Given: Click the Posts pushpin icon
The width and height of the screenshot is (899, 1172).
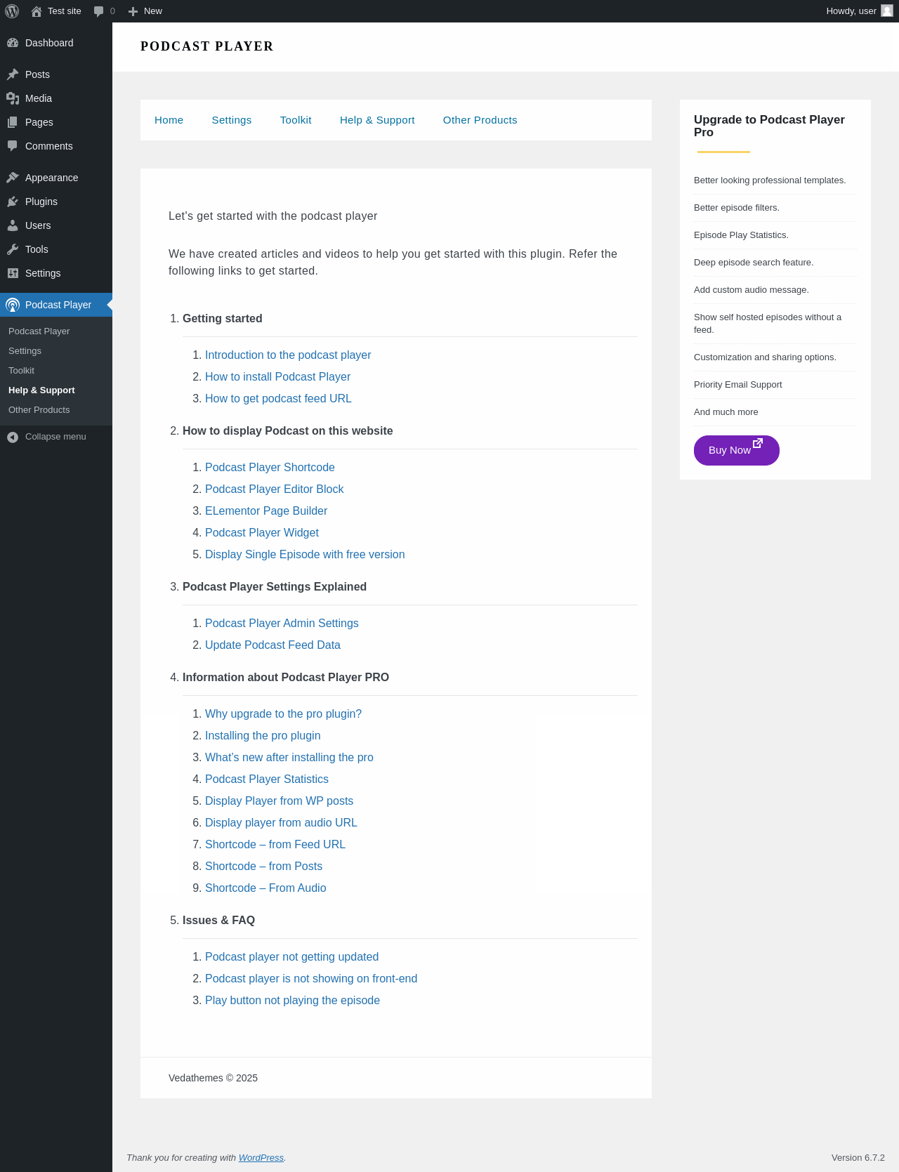Looking at the screenshot, I should pyautogui.click(x=13, y=74).
